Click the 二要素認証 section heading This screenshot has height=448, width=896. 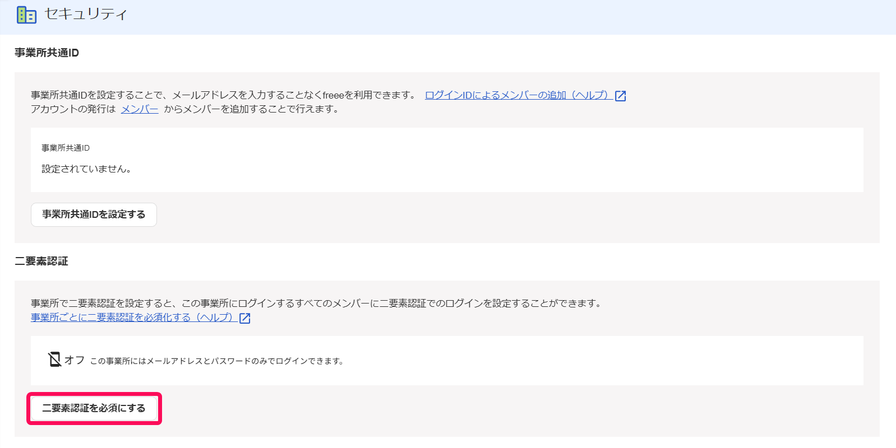(41, 261)
